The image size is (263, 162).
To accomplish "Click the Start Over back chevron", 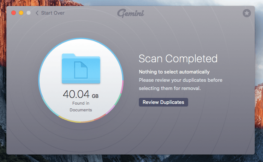I will [37, 13].
